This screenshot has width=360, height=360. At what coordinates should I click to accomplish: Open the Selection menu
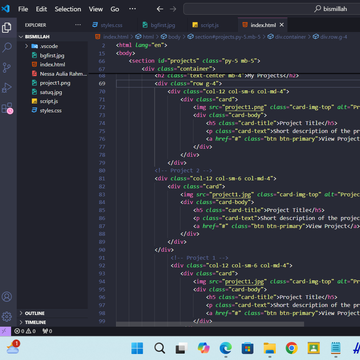pos(68,9)
